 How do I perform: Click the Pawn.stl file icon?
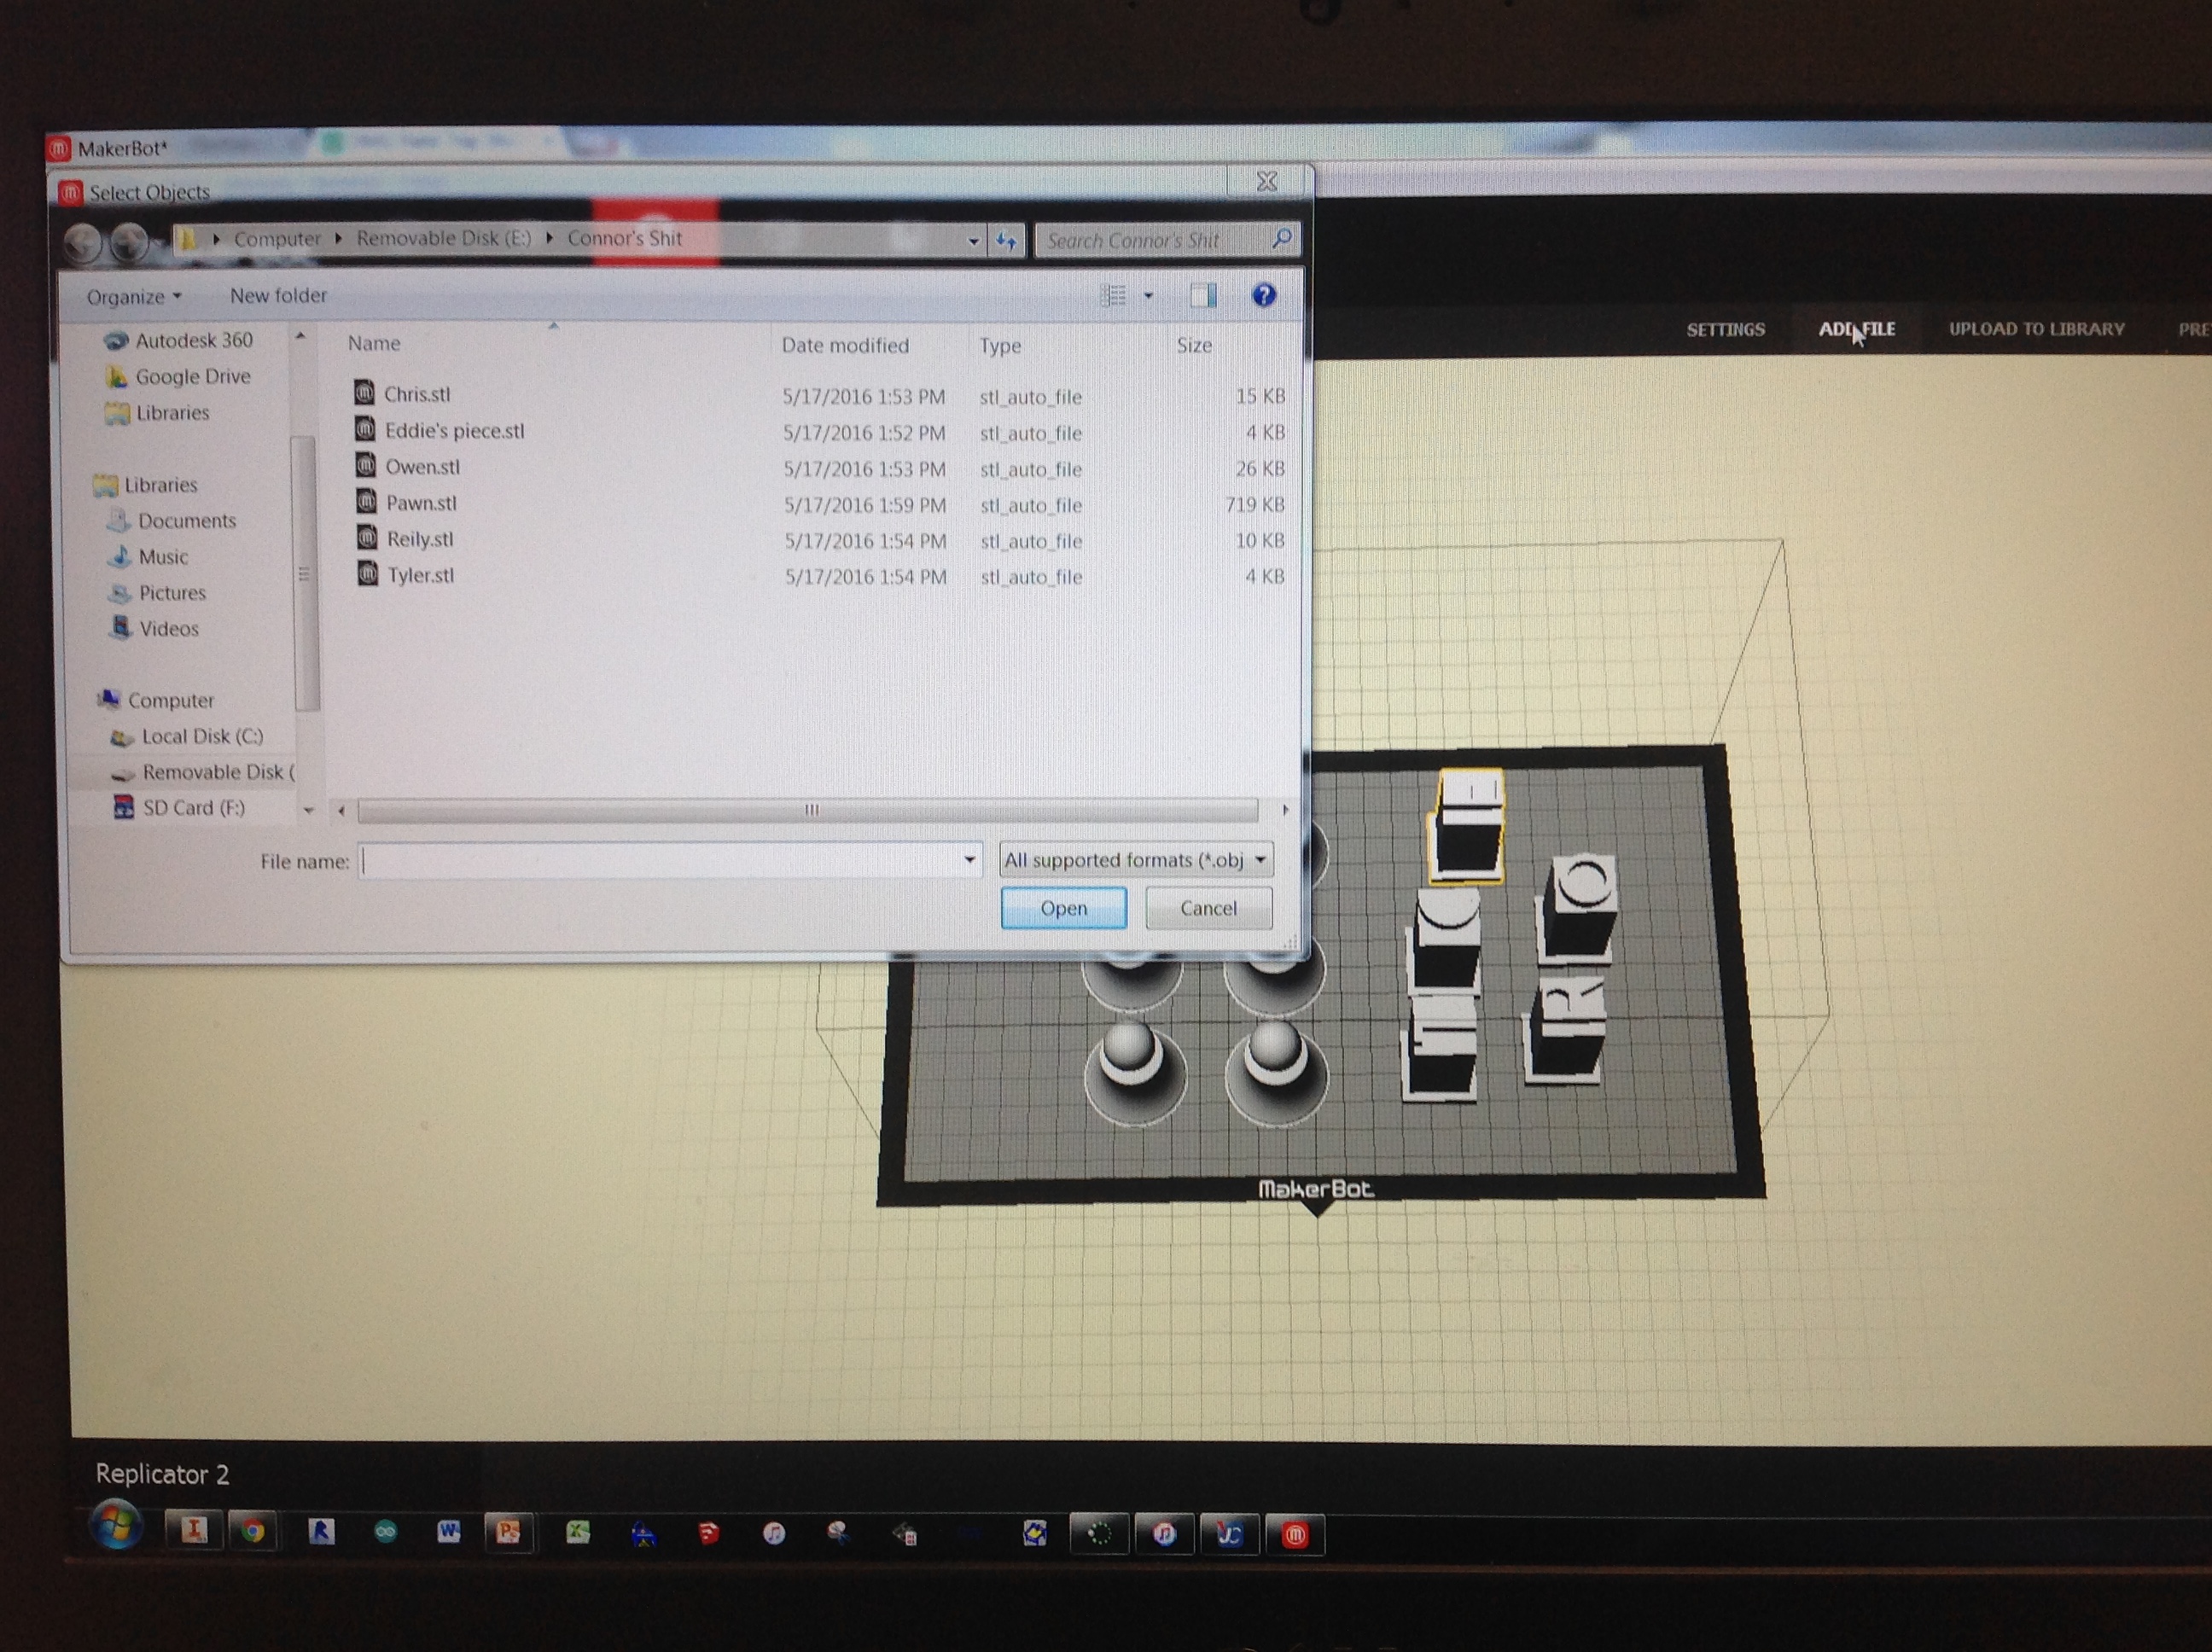[x=367, y=501]
